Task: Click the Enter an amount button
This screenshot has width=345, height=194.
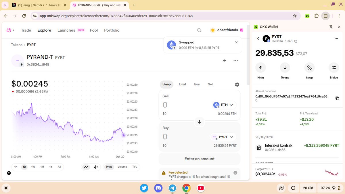Action: coord(200,159)
